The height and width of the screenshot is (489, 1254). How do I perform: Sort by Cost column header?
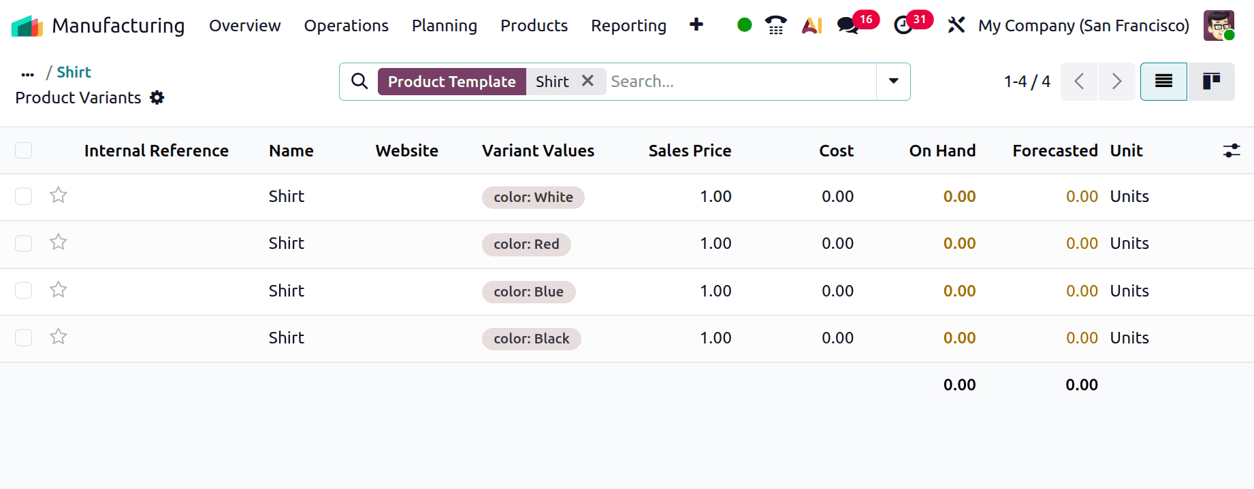pyautogui.click(x=836, y=151)
